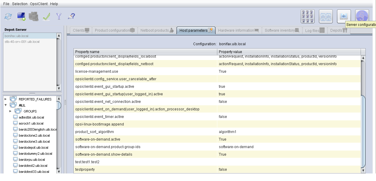Viewport: 376px width, 181px height.
Task: Click the new client icon in toolbar
Action: tap(21, 16)
